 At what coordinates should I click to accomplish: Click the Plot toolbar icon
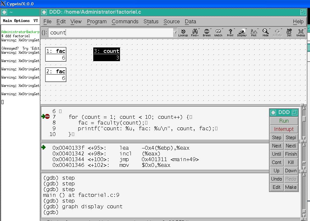(254, 33)
